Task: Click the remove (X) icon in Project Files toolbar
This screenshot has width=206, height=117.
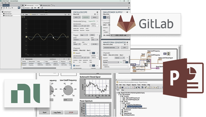Action: pyautogui.click(x=12, y=8)
